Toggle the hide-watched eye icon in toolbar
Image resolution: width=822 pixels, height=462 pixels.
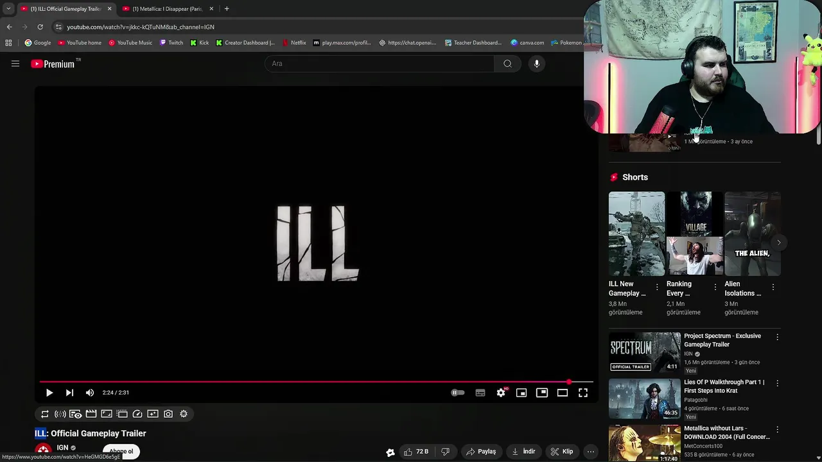(x=76, y=415)
